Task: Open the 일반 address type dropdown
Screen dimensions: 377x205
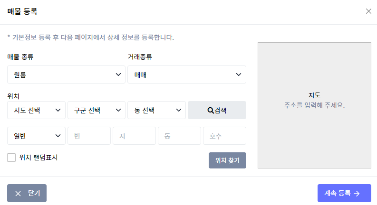Action: [x=36, y=136]
